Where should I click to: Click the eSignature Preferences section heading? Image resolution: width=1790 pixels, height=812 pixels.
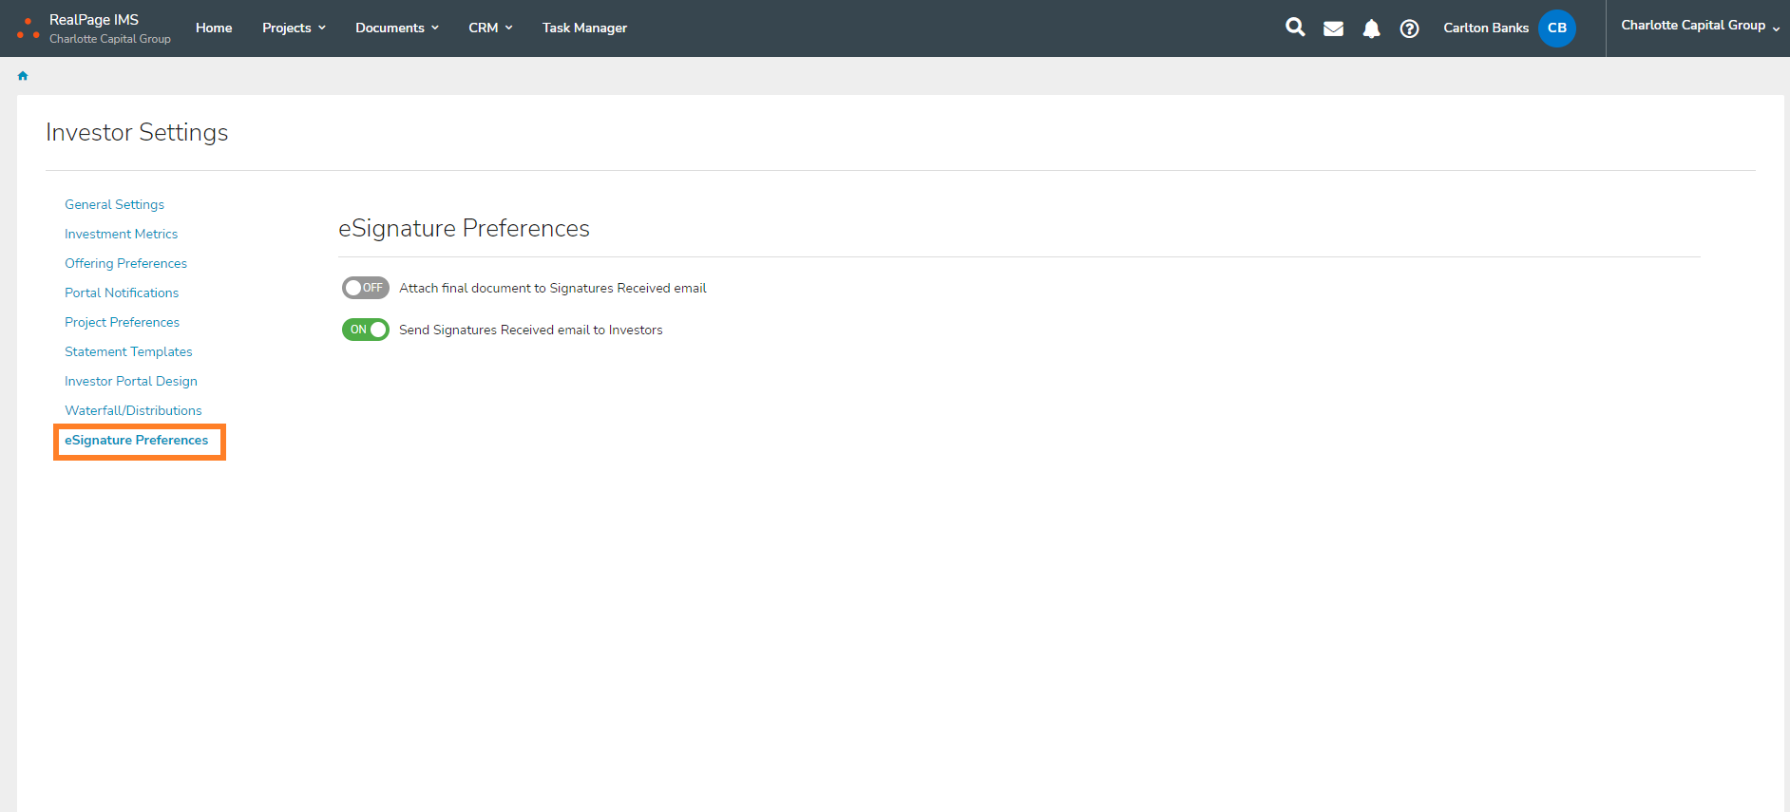(x=464, y=228)
